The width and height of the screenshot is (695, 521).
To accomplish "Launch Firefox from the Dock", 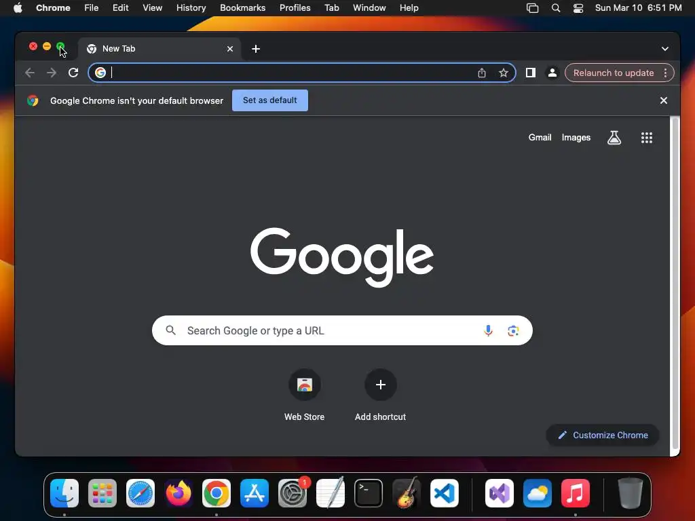I will (179, 493).
